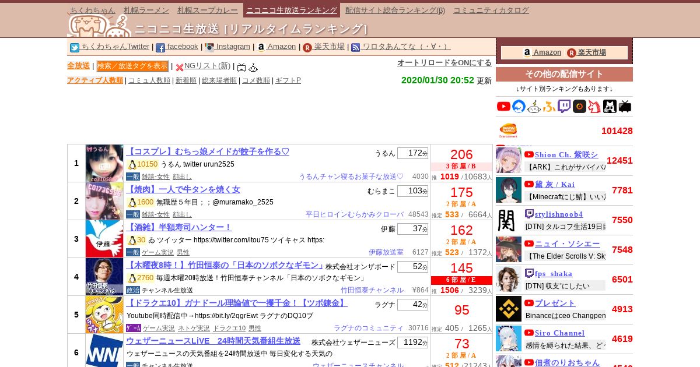Open broadcast 【焼肉】一人で牛タンを焼く女
Image resolution: width=700 pixels, height=367 pixels.
(183, 189)
